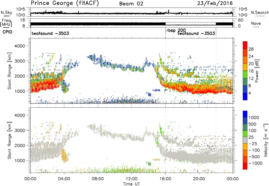The height and width of the screenshot is (186, 269).
Task: Click the "12:00" time axis tick label
Action: click(131, 179)
